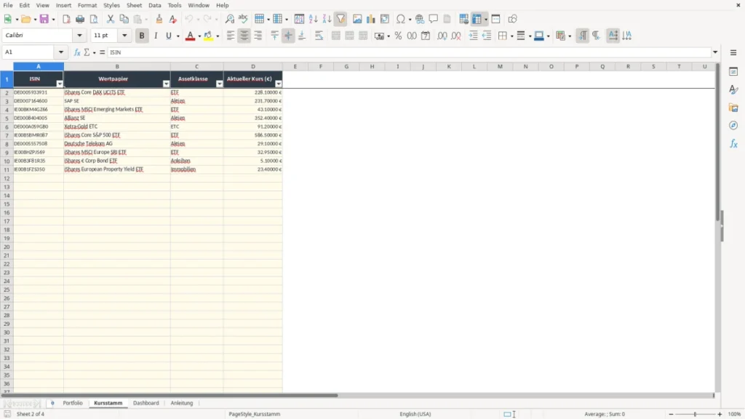
Task: Open sidebar Functions fx icon
Action: pos(733,143)
